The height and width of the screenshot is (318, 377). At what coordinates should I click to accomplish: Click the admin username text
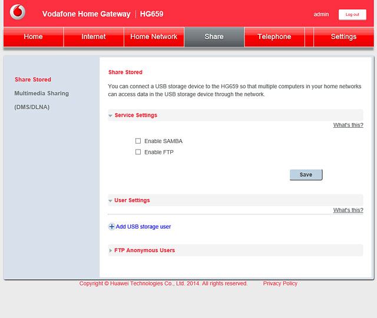[x=321, y=14]
